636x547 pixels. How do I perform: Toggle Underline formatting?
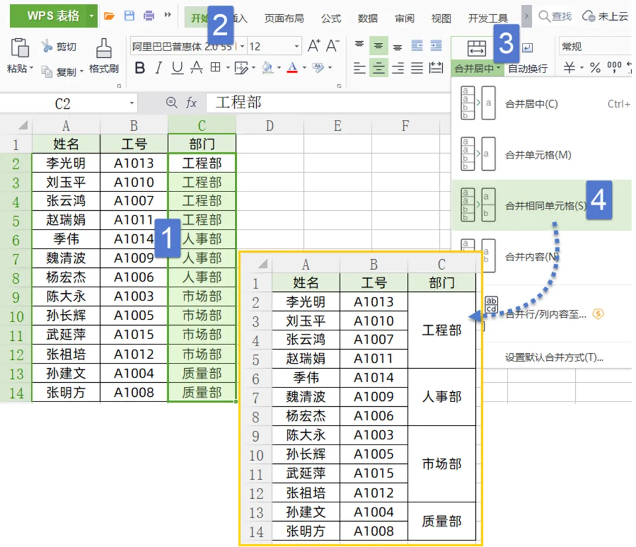point(177,68)
